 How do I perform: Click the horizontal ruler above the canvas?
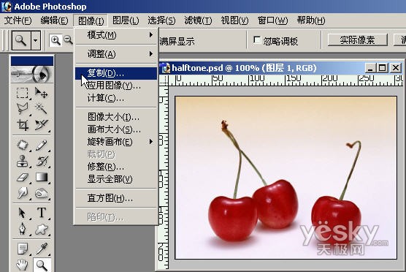[286, 80]
